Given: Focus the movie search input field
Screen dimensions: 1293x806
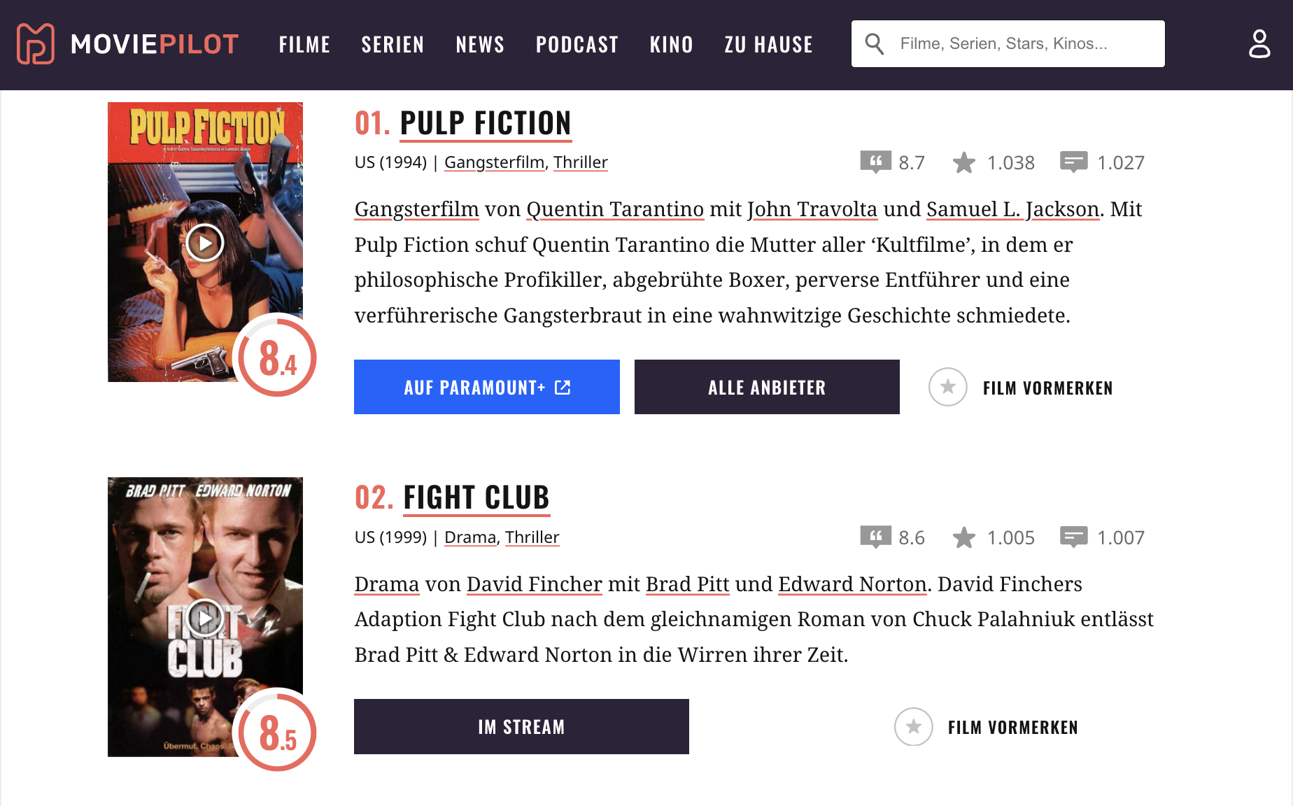Looking at the screenshot, I should tap(1022, 44).
